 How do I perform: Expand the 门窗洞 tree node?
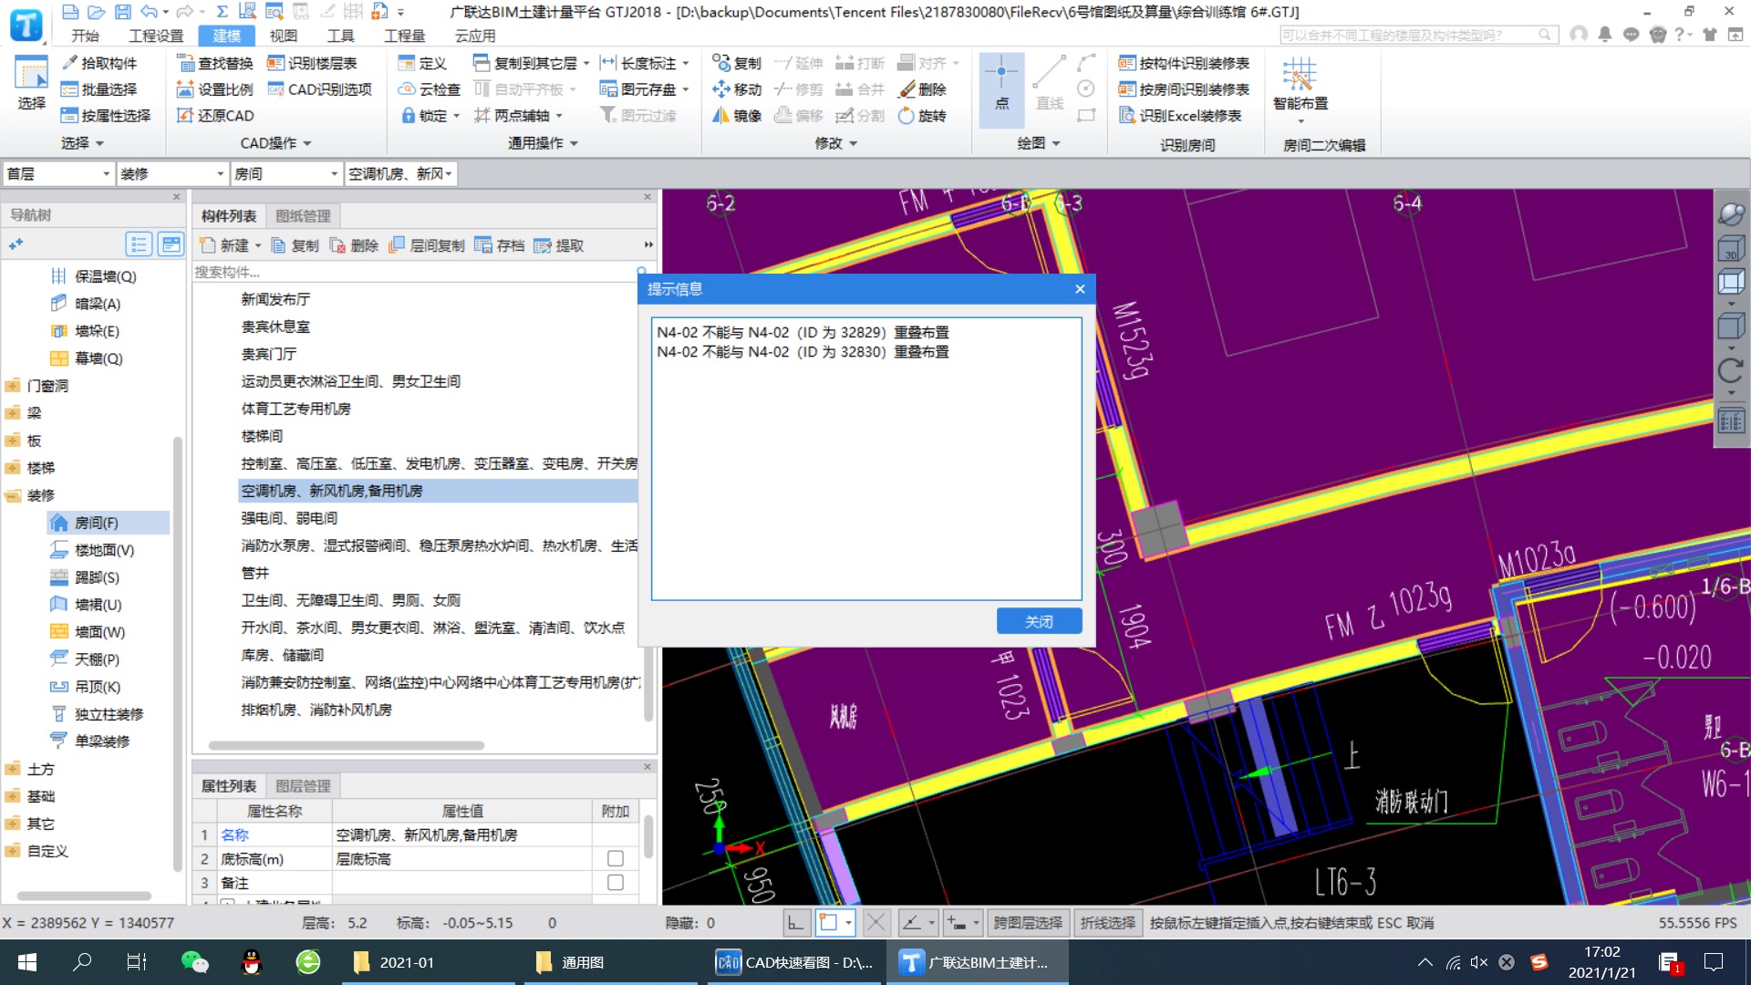(13, 386)
